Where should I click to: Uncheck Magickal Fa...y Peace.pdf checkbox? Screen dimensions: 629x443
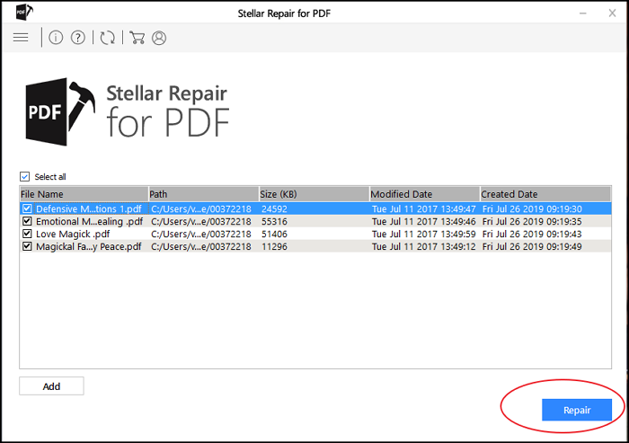pos(27,246)
